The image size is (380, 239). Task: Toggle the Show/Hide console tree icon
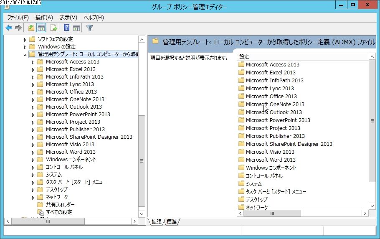(x=41, y=28)
